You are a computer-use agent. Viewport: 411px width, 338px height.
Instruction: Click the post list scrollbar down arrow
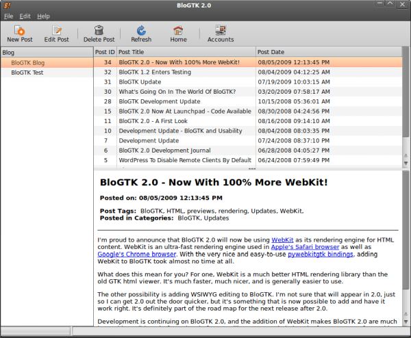point(406,163)
